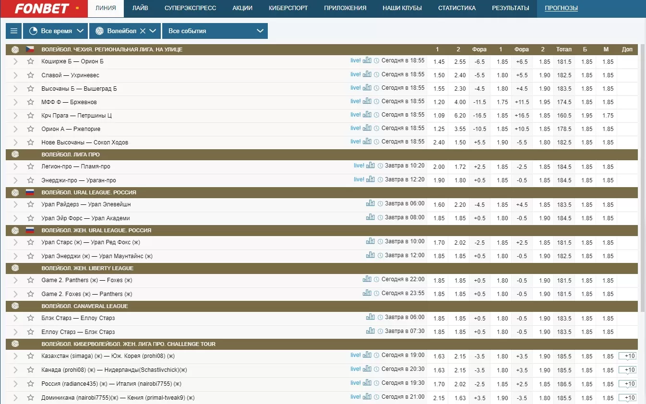Favorite the Россия (radiance435) — Италия match
The width and height of the screenshot is (646, 404).
click(x=31, y=384)
